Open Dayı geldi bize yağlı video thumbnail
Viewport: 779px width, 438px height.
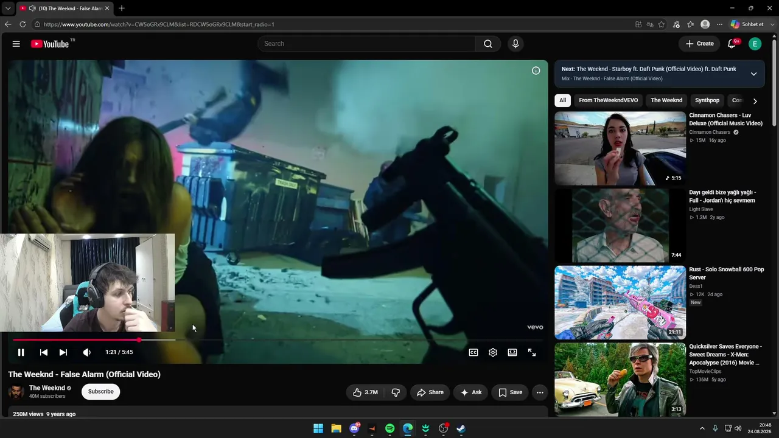pos(620,226)
